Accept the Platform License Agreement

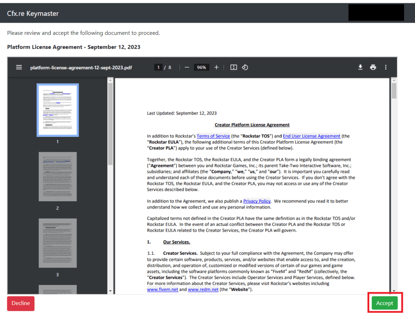(x=385, y=303)
